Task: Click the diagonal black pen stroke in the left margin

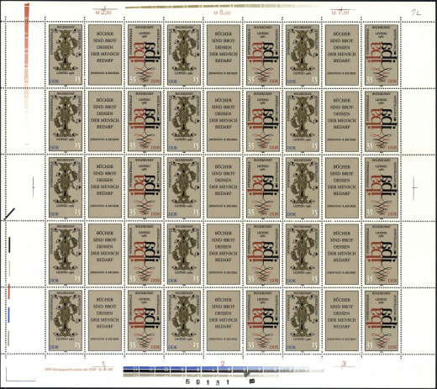Action: coord(9,214)
